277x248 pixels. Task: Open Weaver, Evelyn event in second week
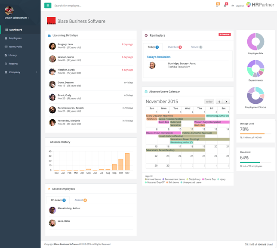(163, 133)
